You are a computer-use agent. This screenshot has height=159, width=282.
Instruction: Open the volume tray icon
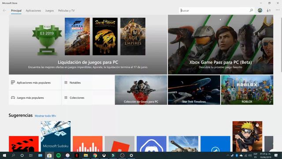coord(250,155)
